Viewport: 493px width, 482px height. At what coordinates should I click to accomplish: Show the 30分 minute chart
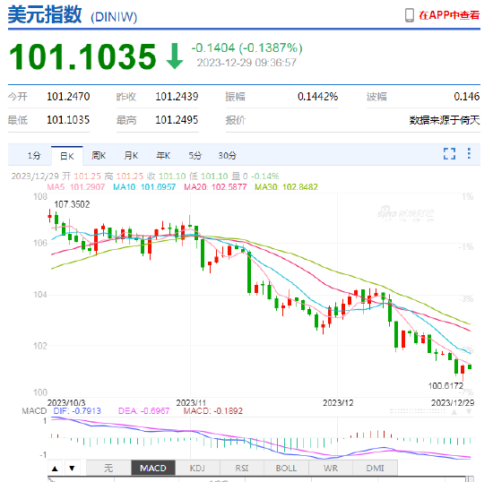(x=228, y=156)
